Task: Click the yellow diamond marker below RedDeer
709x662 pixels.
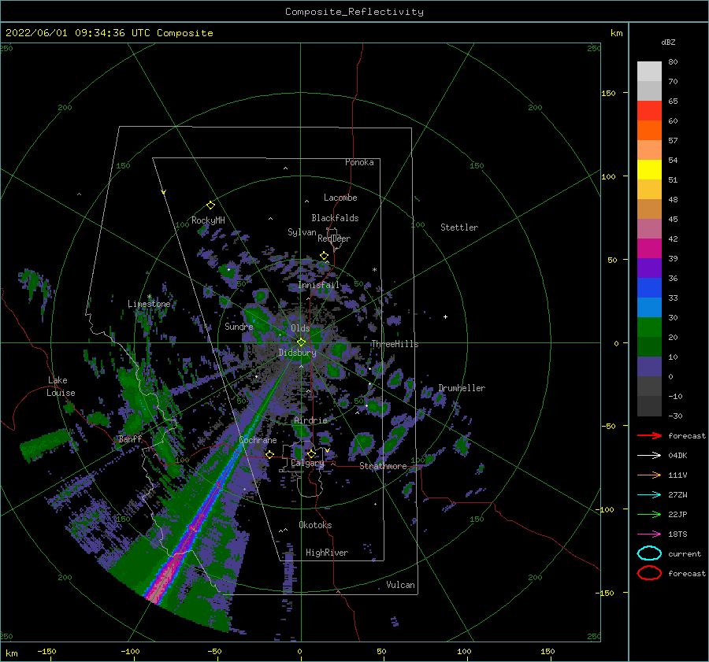Action: click(324, 256)
